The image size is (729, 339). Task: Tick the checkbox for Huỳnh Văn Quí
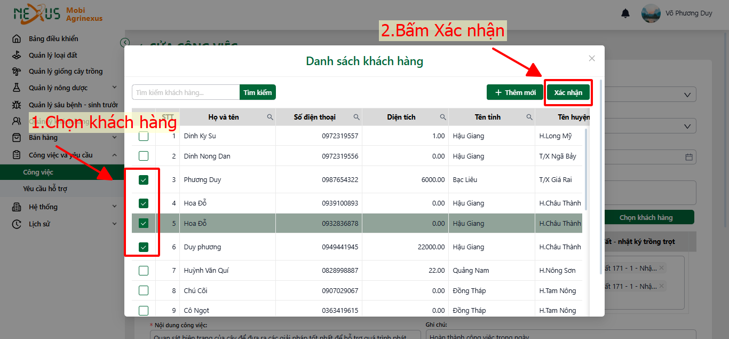pos(144,271)
